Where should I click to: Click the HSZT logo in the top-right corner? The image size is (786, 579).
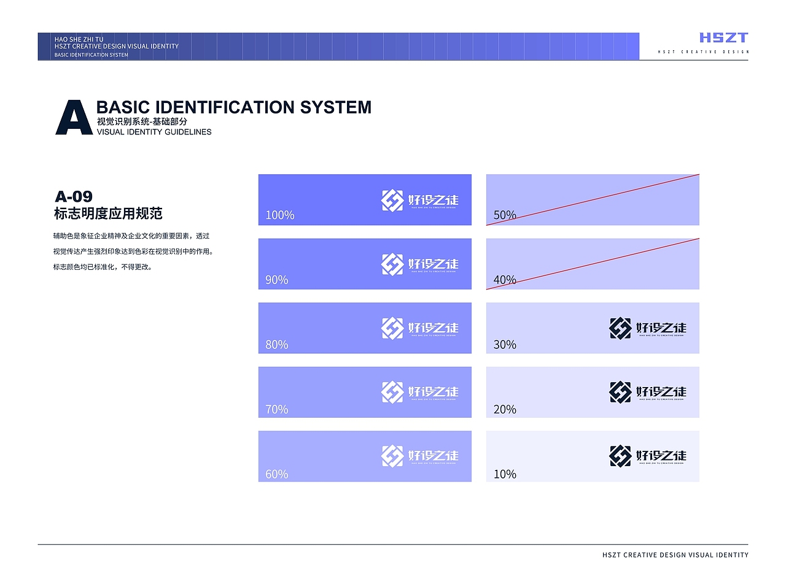tap(723, 38)
